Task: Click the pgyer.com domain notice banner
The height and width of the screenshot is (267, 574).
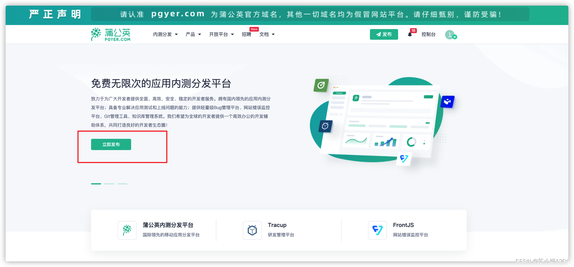Action: click(x=310, y=14)
